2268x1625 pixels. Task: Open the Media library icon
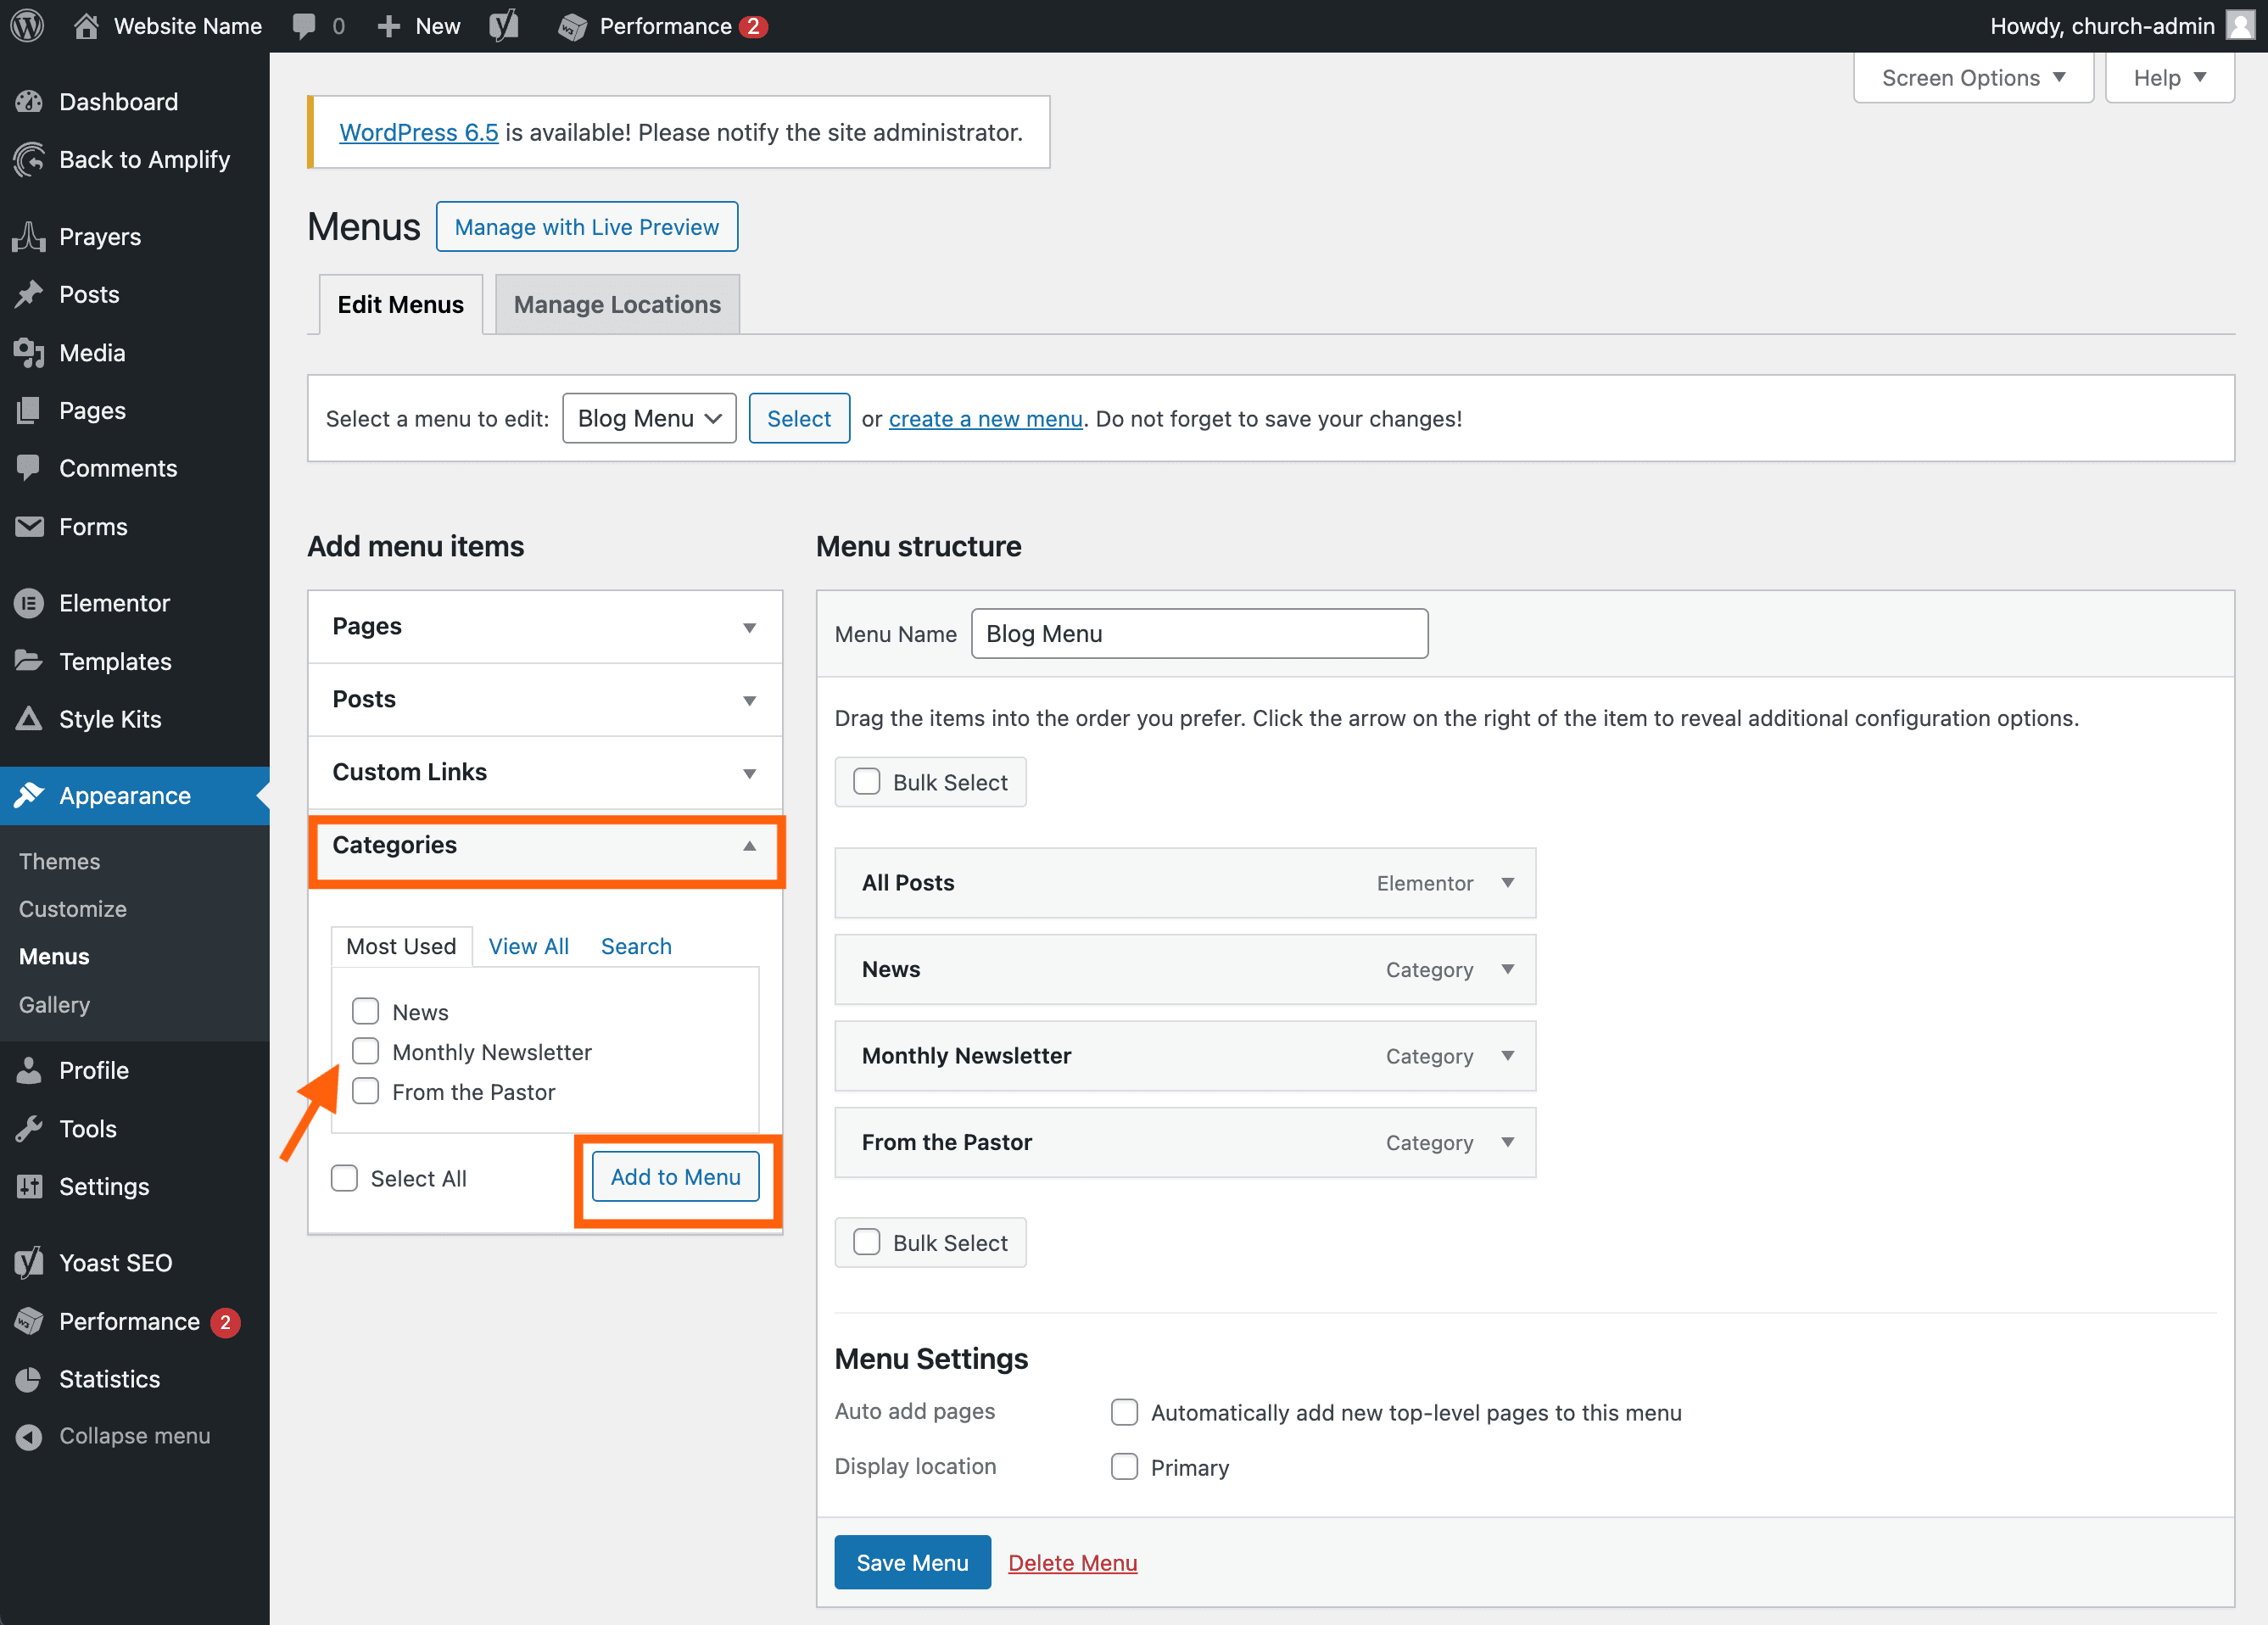[x=29, y=352]
